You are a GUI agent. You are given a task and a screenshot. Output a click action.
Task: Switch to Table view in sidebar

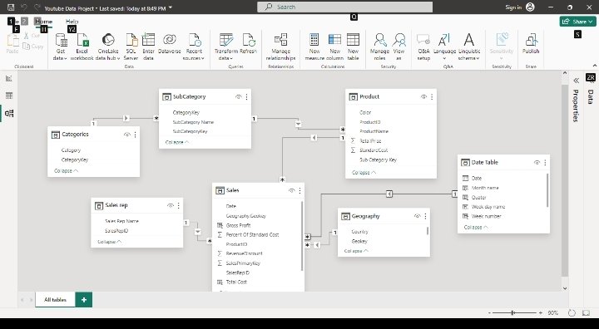pyautogui.click(x=9, y=96)
